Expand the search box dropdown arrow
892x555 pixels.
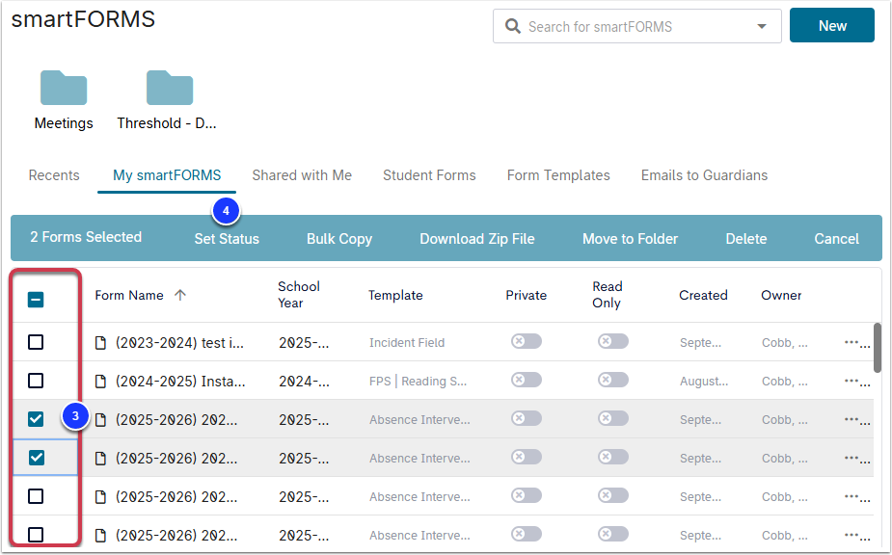(x=761, y=26)
